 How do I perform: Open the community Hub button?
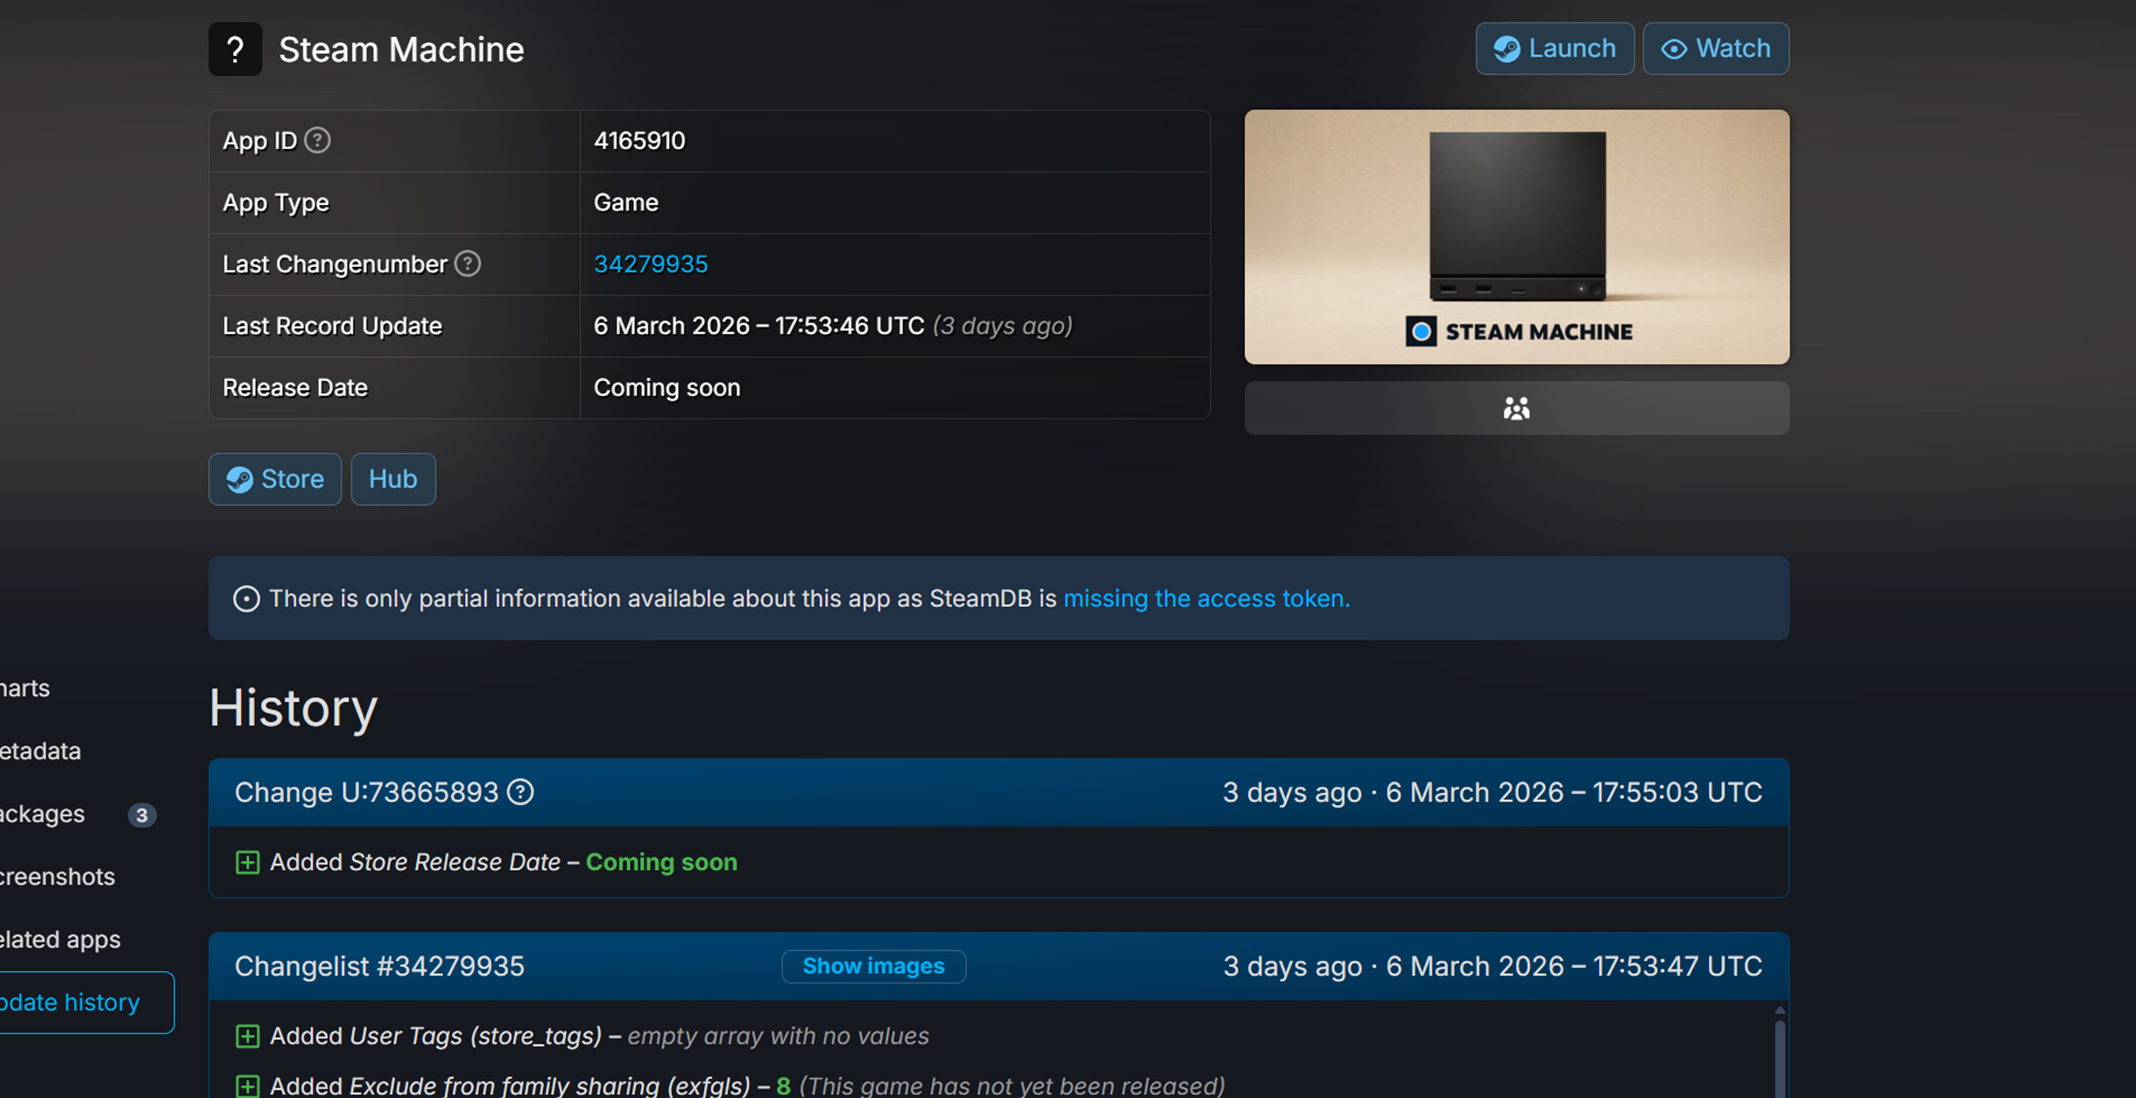393,479
